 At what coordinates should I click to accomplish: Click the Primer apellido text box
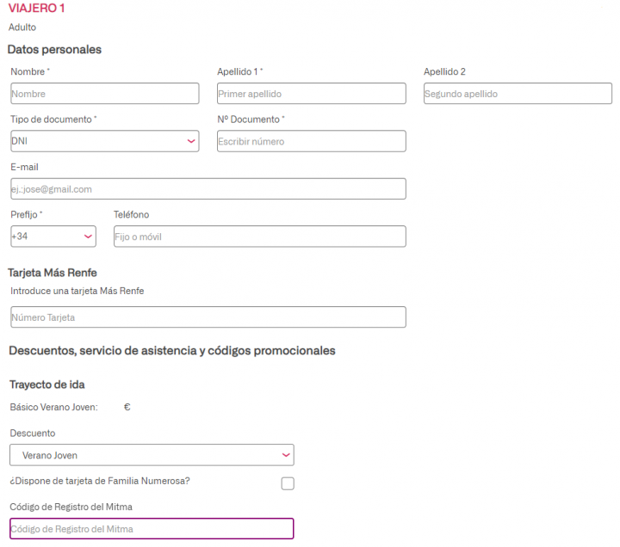point(311,94)
